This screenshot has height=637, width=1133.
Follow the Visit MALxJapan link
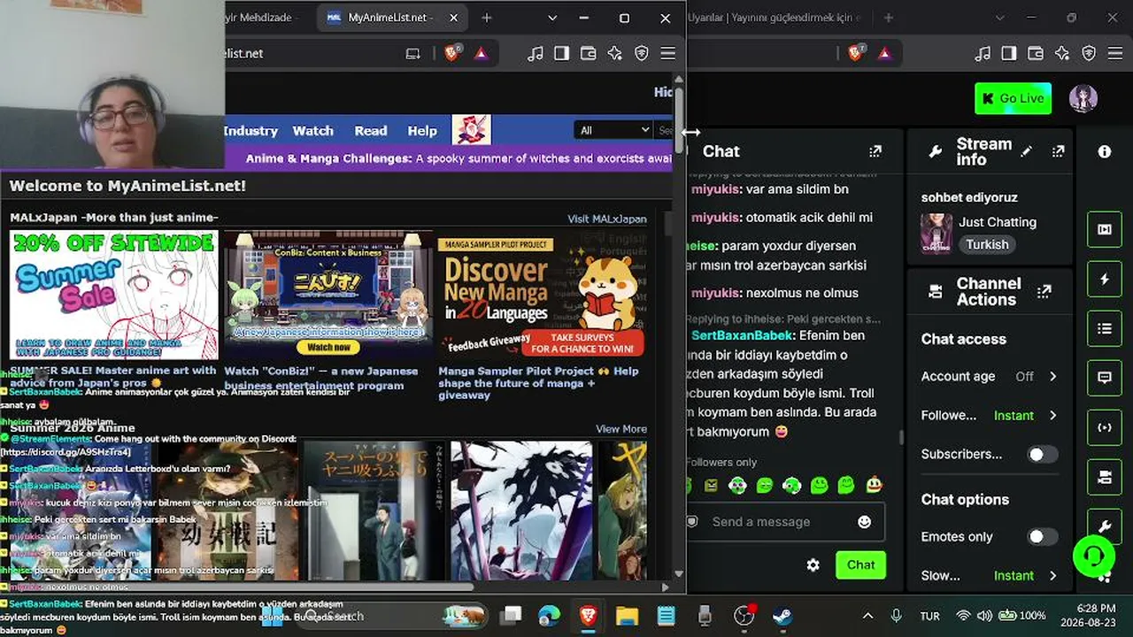[x=607, y=219]
